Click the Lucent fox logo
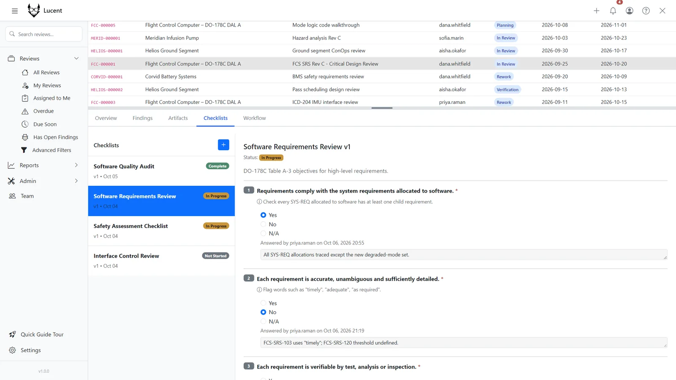Image resolution: width=676 pixels, height=380 pixels. [34, 11]
